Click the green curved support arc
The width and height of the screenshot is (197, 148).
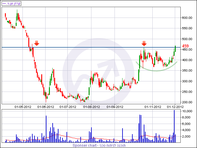point(156,68)
